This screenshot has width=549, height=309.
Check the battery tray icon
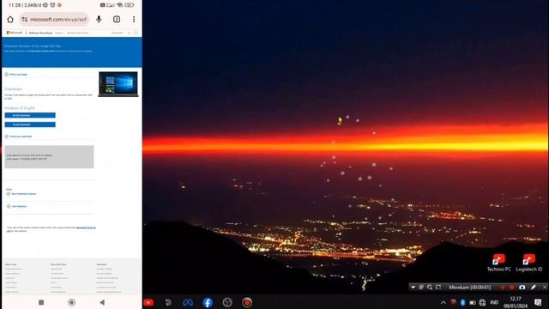[x=473, y=302]
